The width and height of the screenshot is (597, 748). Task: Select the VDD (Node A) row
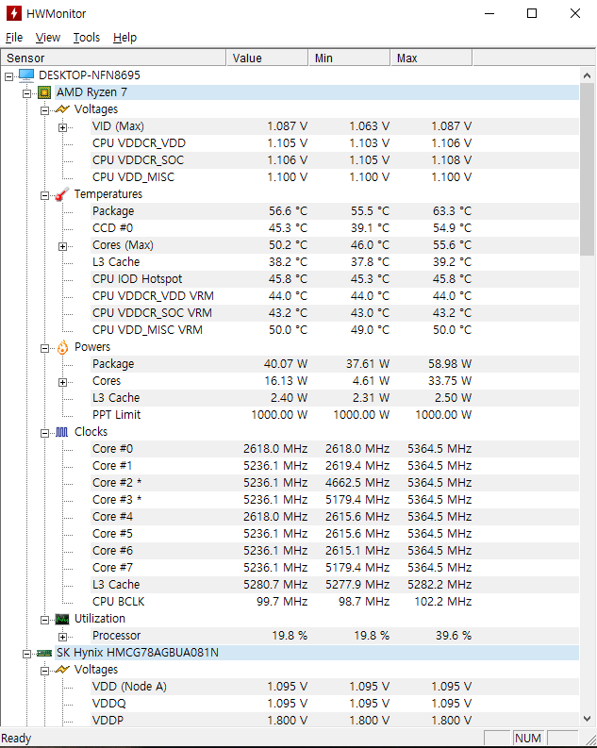tap(335, 687)
